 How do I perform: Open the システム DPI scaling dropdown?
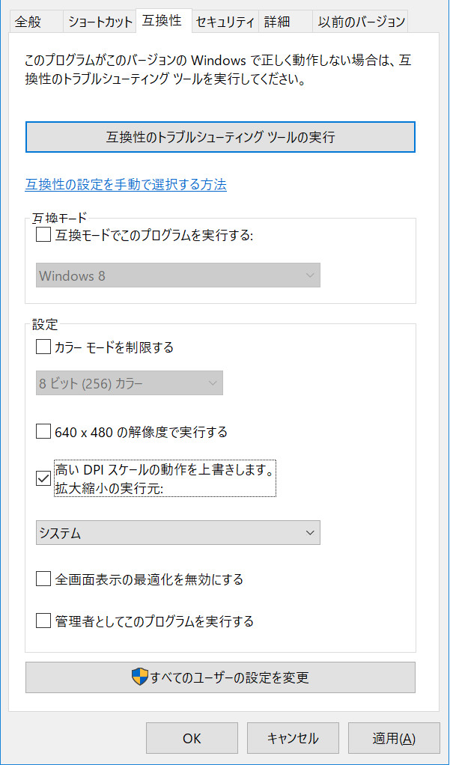[178, 532]
